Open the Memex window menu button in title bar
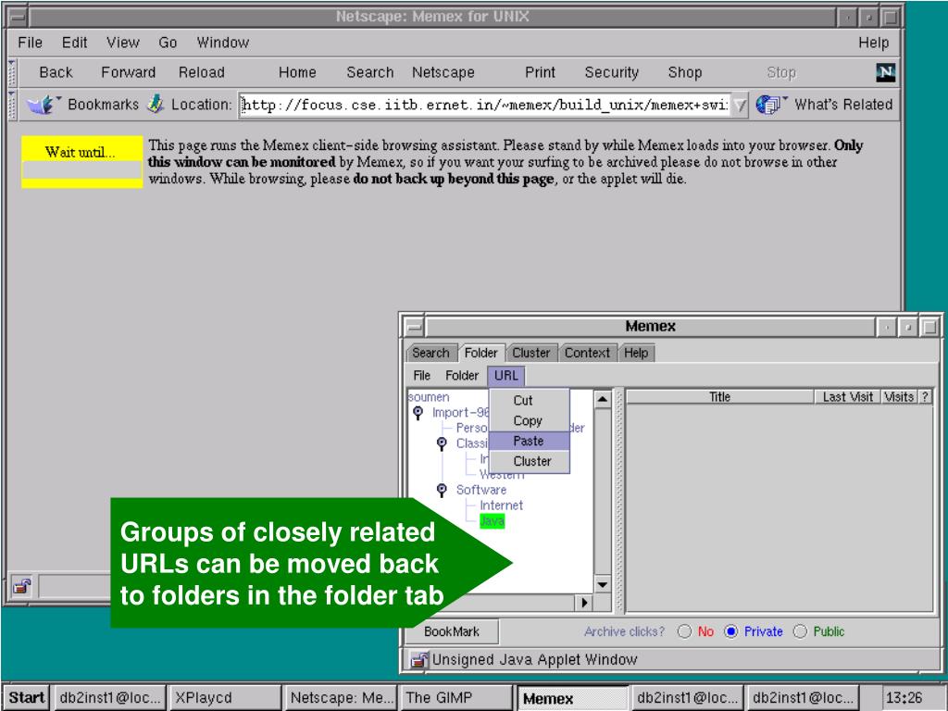Image resolution: width=948 pixels, height=711 pixels. pyautogui.click(x=414, y=327)
